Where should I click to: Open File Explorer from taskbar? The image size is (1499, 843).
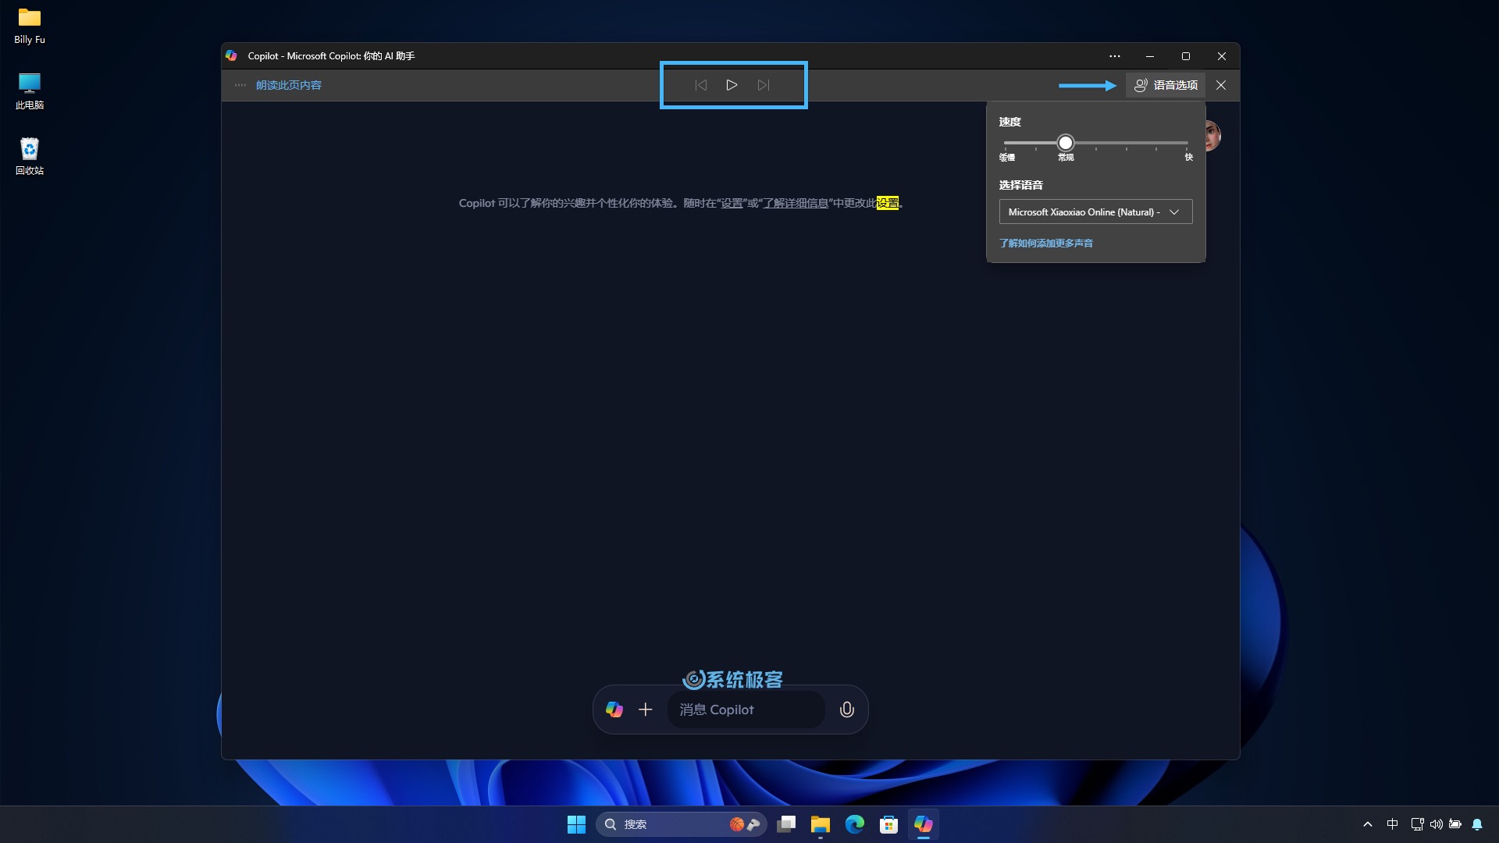pyautogui.click(x=820, y=824)
